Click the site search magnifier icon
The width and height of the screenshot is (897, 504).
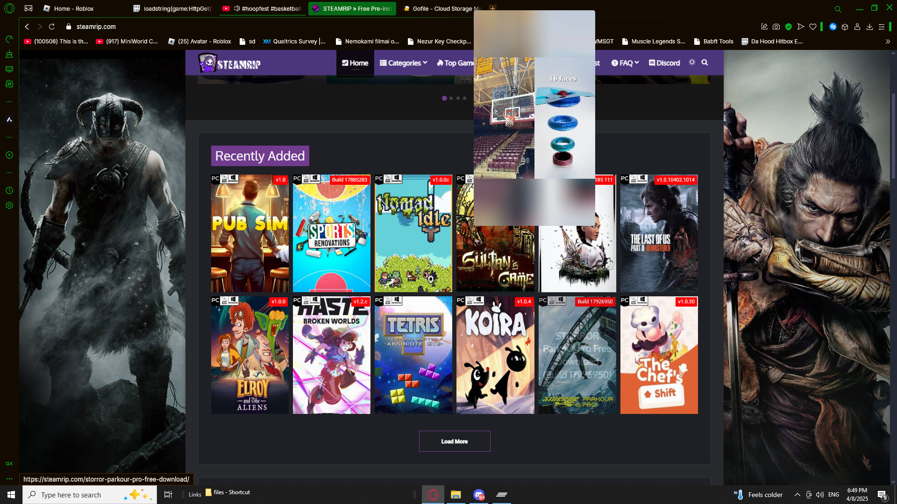[x=705, y=63]
